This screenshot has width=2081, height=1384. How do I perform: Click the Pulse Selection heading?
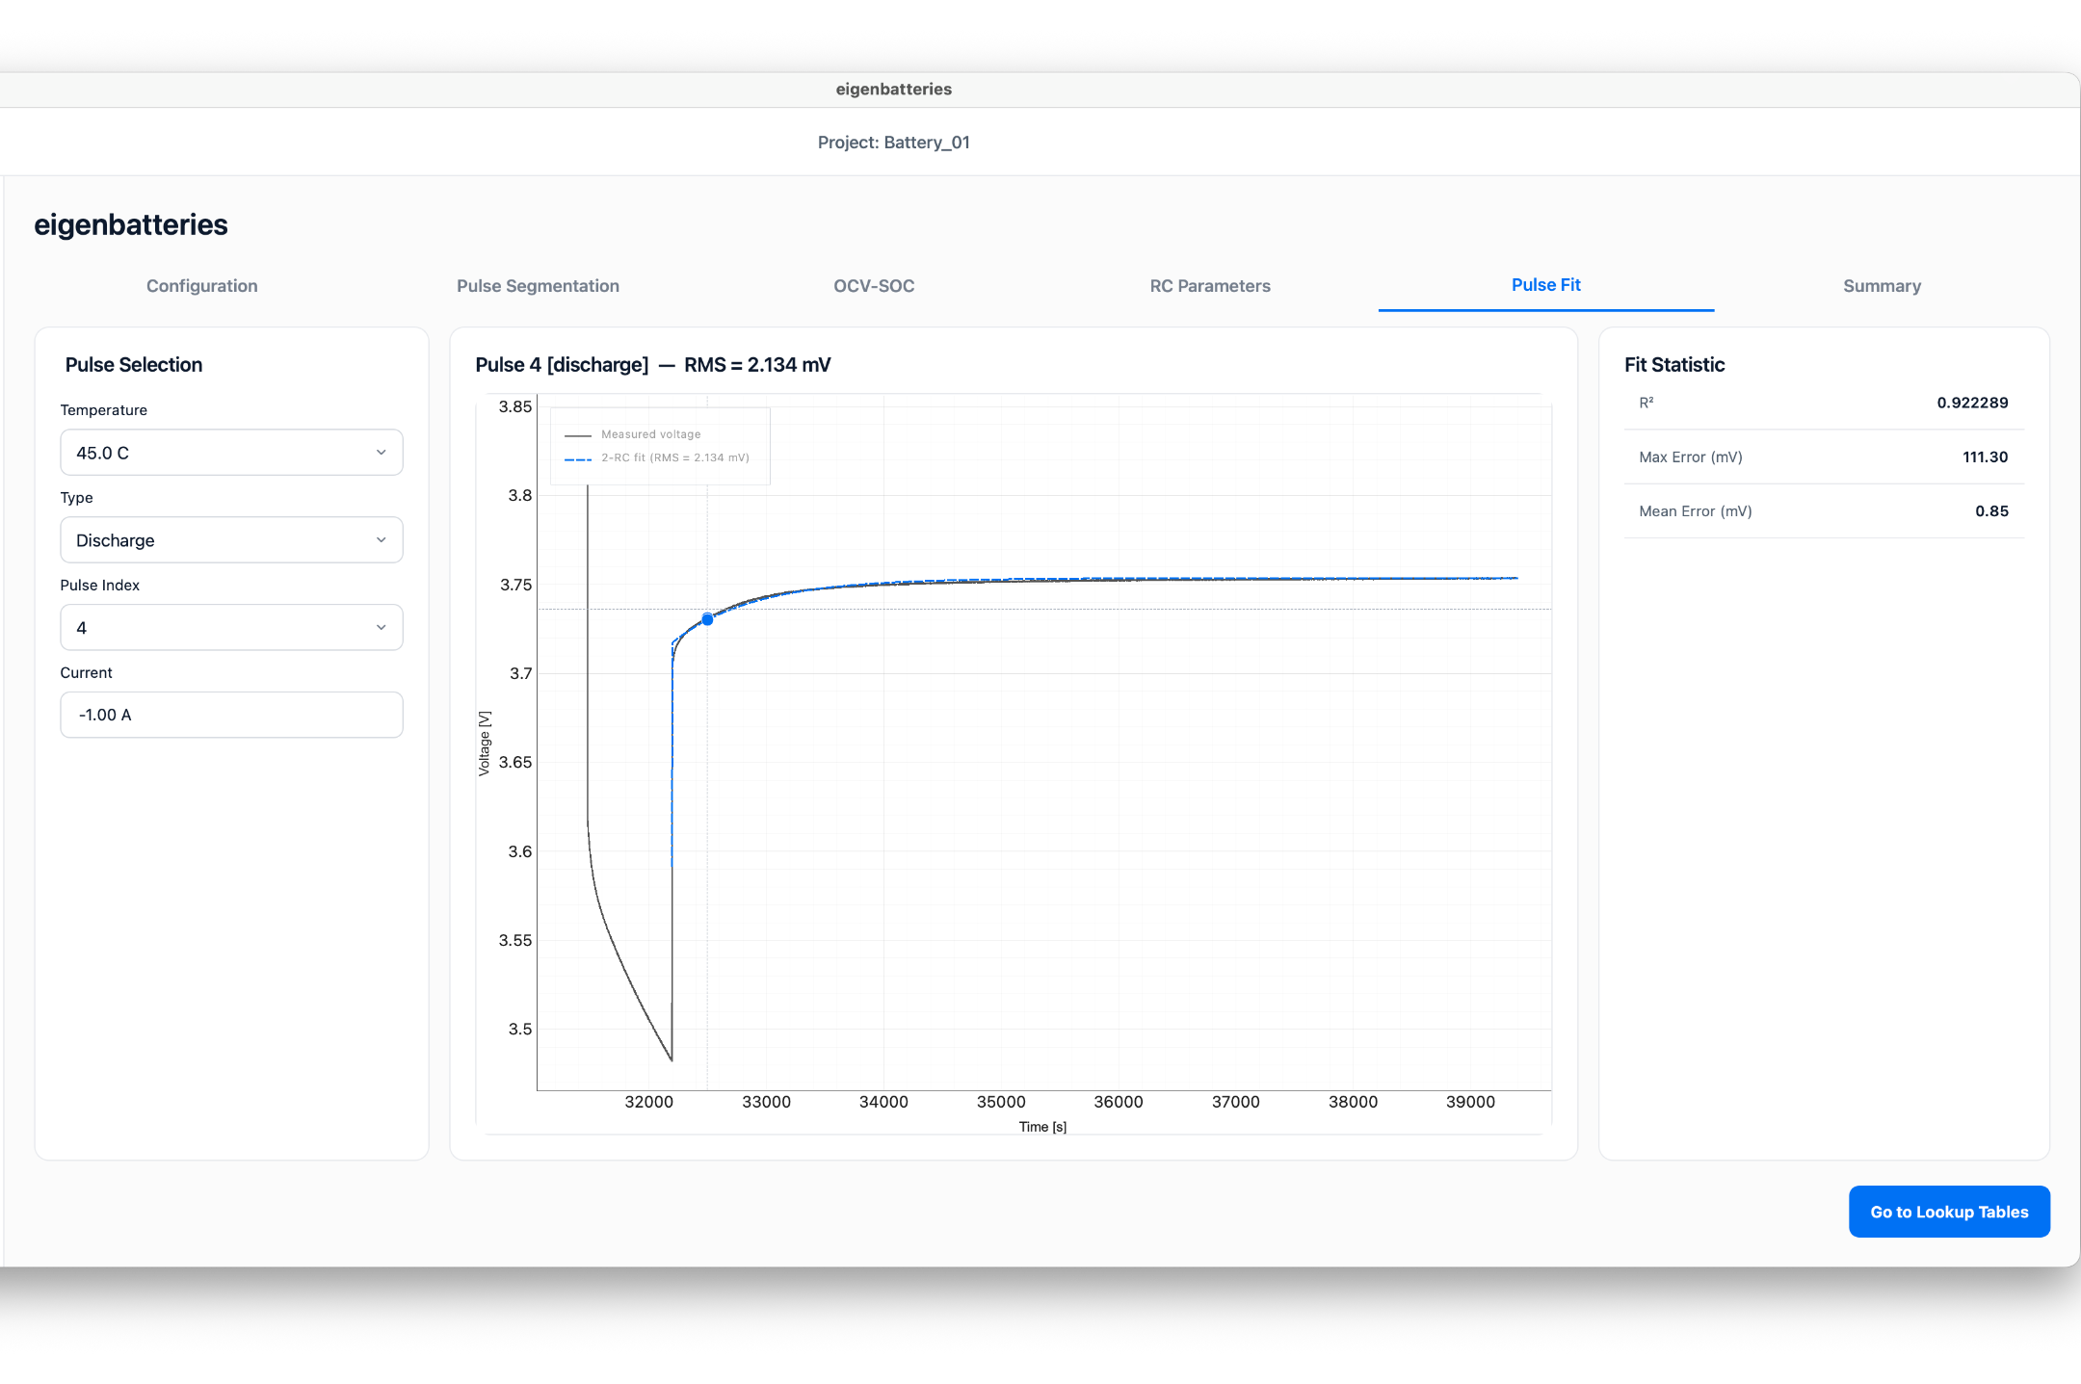(x=134, y=365)
